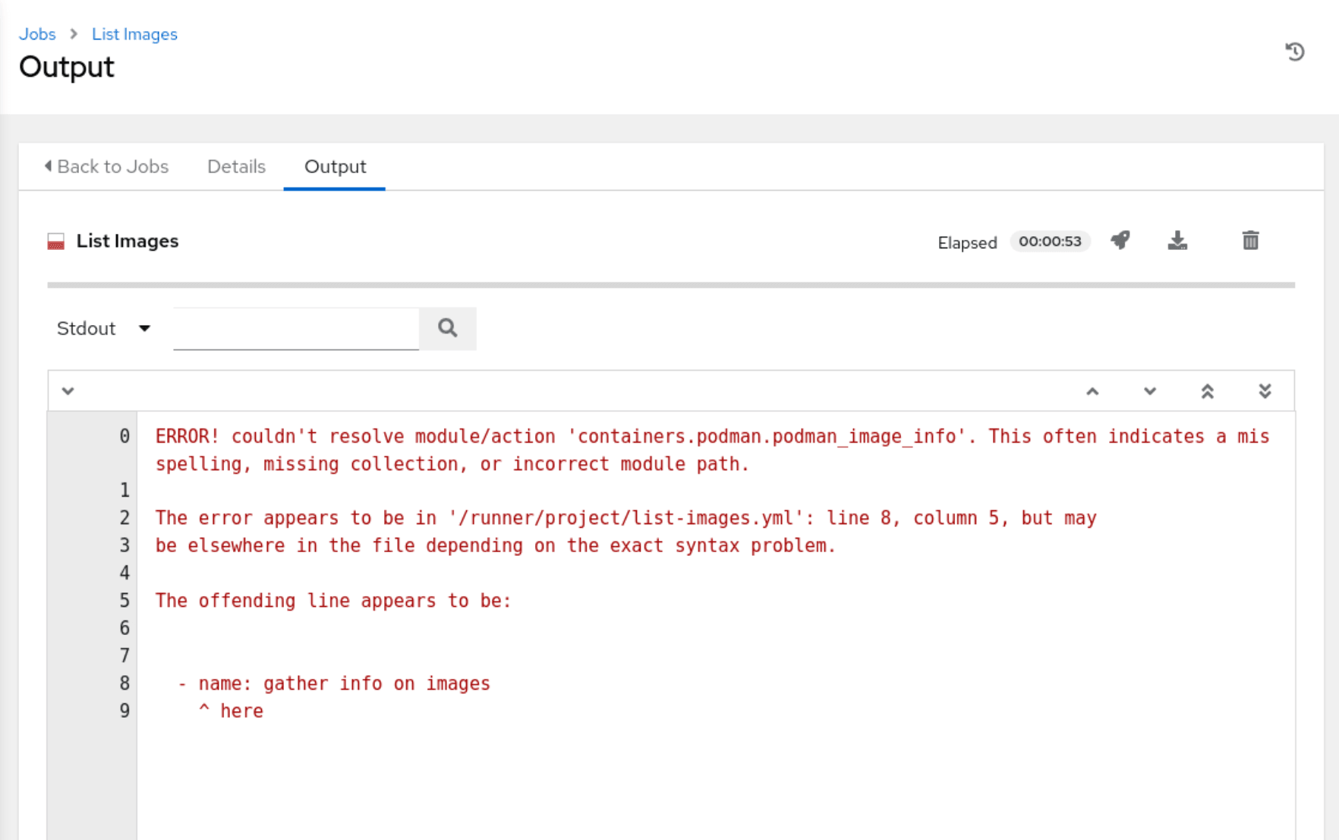This screenshot has width=1339, height=840.
Task: Switch to the Details tab
Action: click(x=236, y=166)
